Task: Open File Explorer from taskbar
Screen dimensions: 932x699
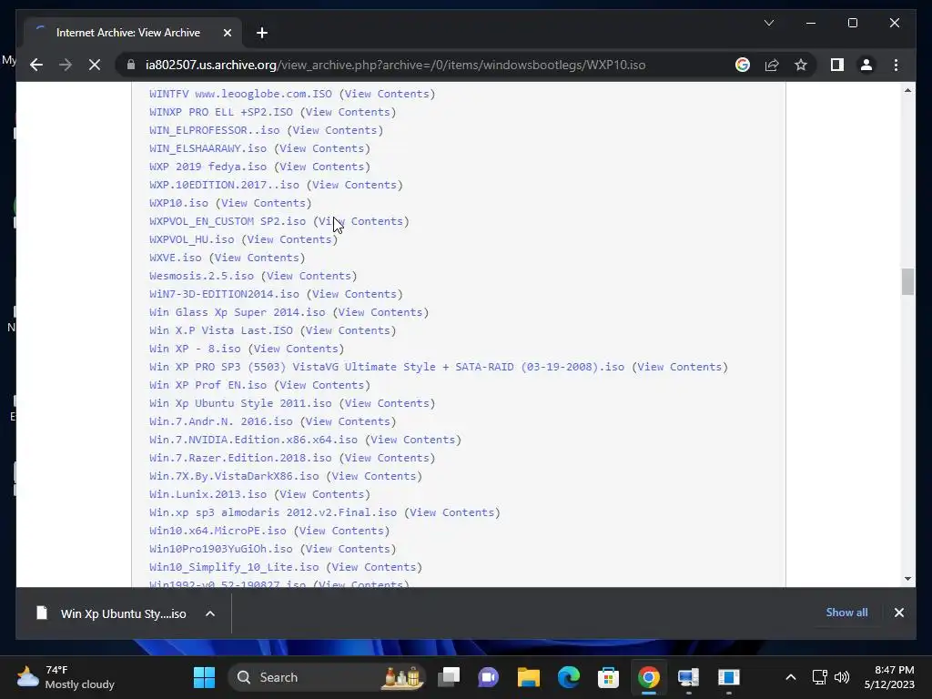Action: pos(529,677)
